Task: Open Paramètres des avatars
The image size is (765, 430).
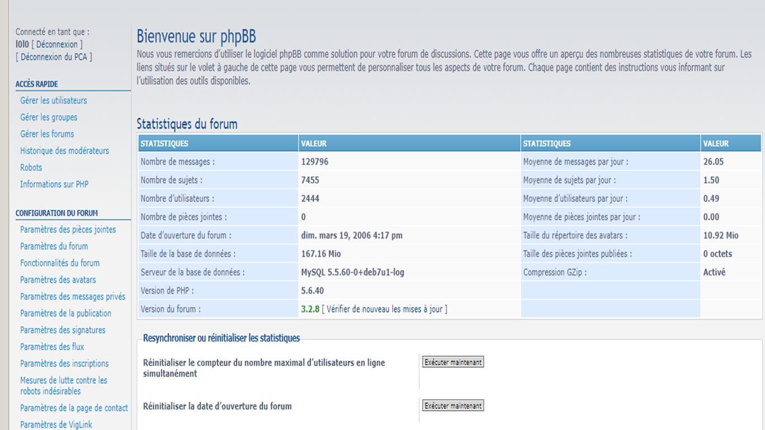Action: [58, 280]
